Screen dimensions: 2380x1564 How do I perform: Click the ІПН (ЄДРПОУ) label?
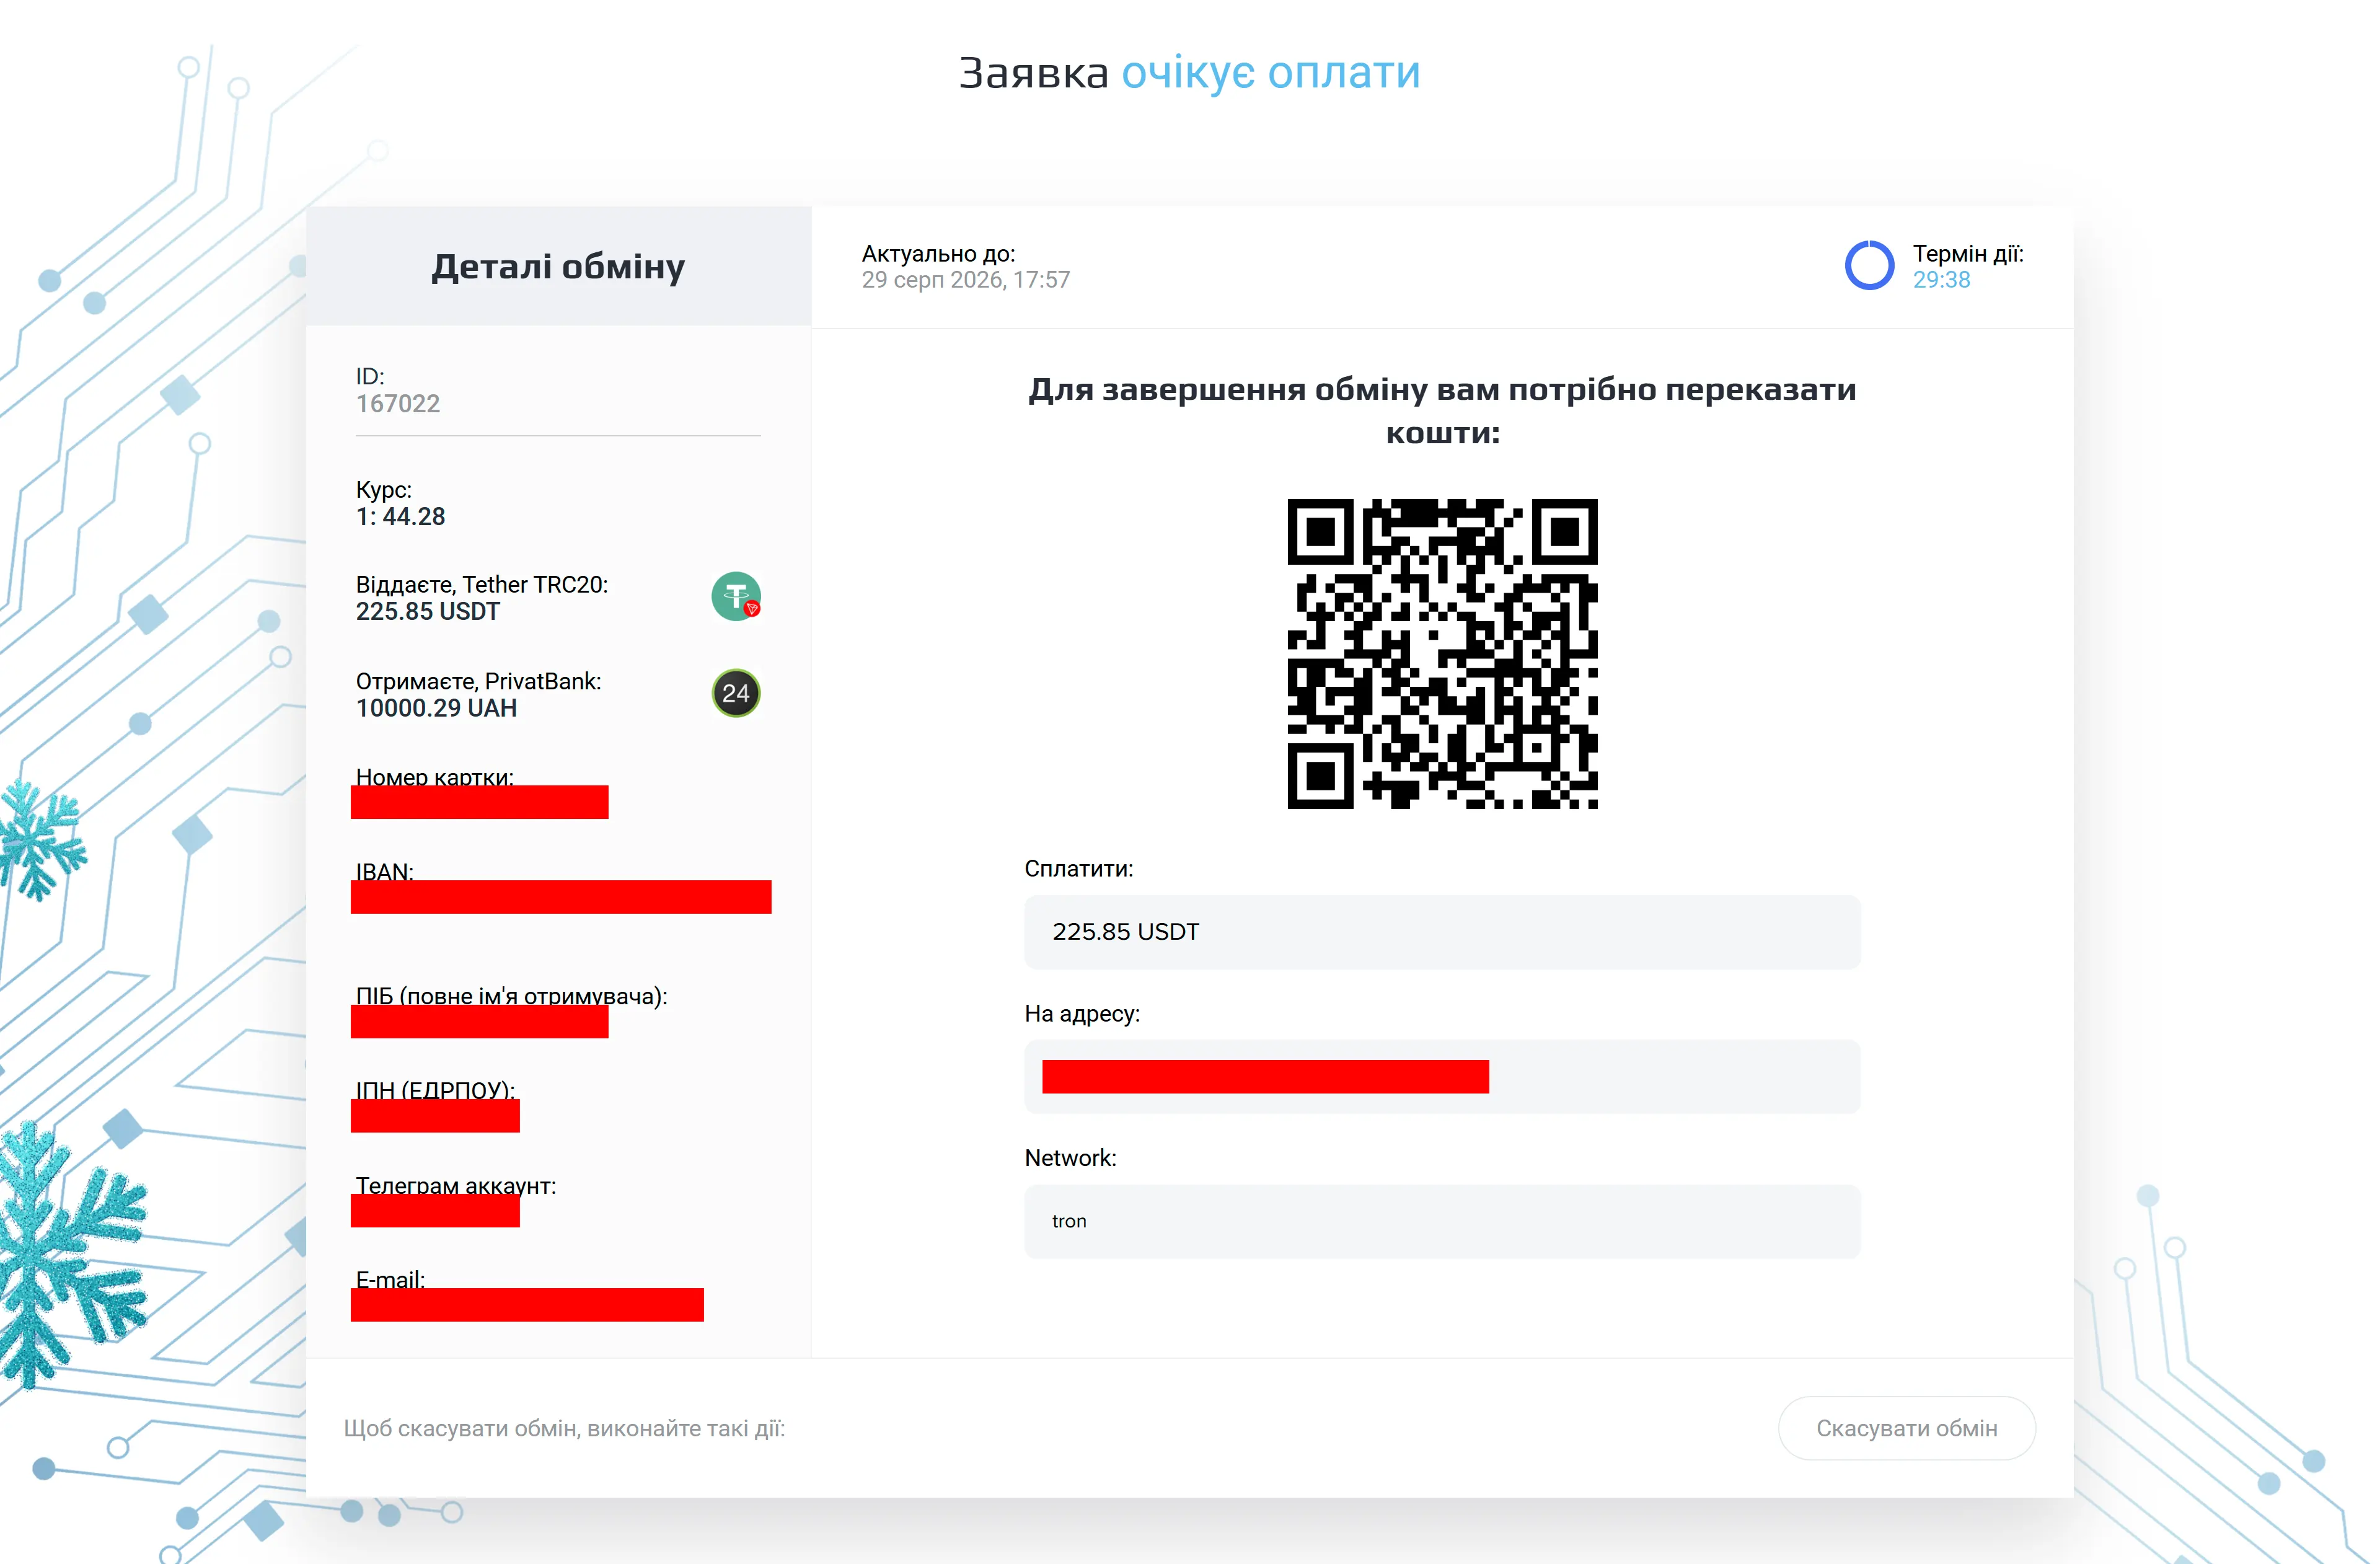436,1090
